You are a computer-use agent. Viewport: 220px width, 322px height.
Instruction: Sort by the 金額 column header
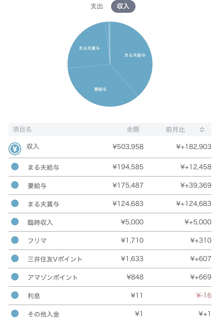click(133, 130)
